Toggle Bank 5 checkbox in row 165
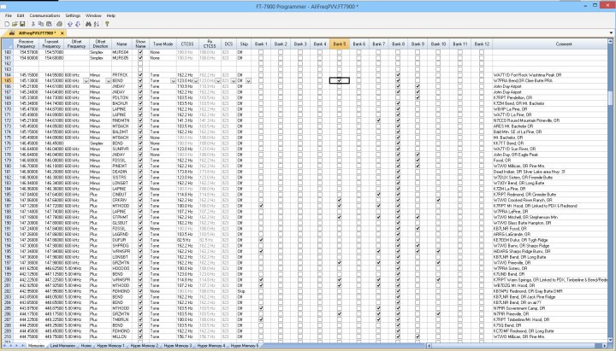 tap(340, 79)
